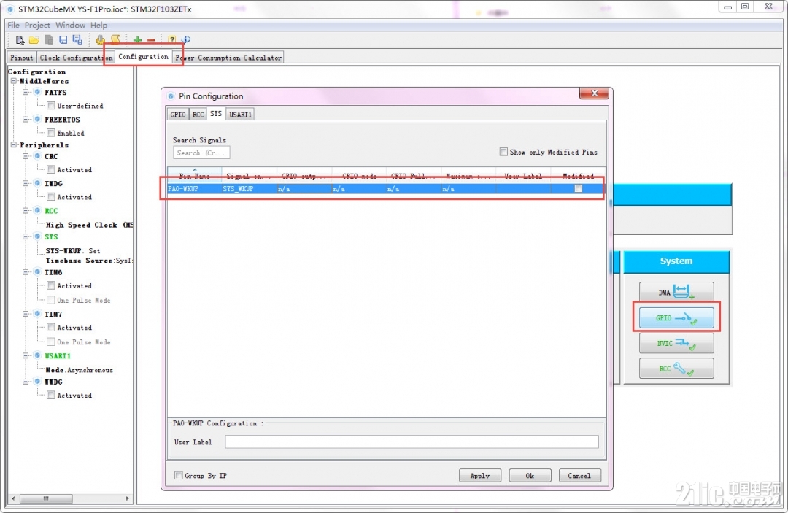This screenshot has height=513, width=788.
Task: Tick the IWDG Activated checkbox
Action: [51, 196]
